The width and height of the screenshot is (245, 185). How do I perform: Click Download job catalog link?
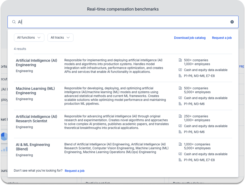pyautogui.click(x=190, y=38)
